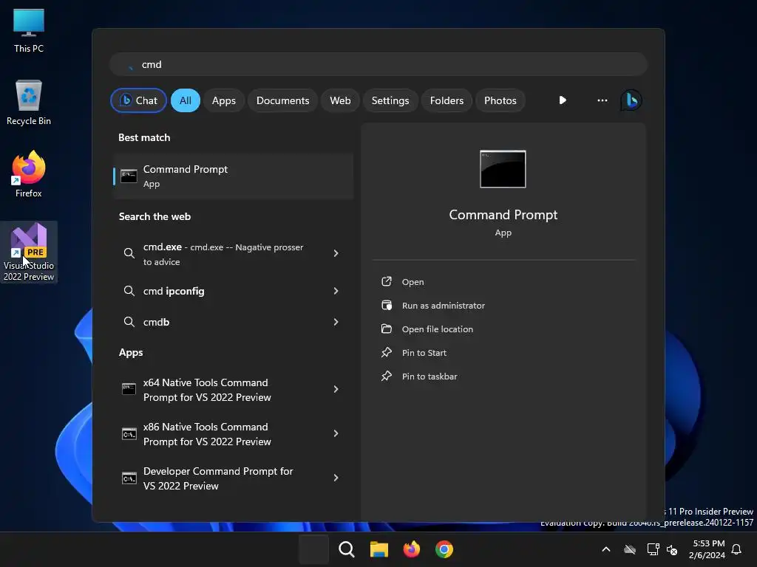The image size is (757, 567).
Task: Click the Bing icon beside the filter tabs
Action: point(631,100)
